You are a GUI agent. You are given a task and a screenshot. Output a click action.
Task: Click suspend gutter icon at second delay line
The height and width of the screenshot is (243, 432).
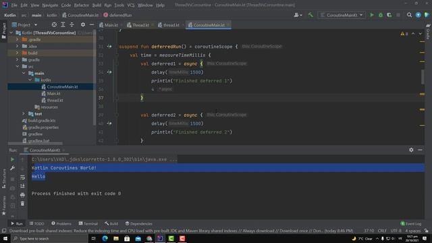coord(109,124)
